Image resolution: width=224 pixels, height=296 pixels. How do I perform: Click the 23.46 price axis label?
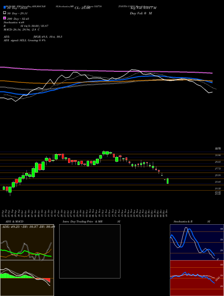[218, 182]
